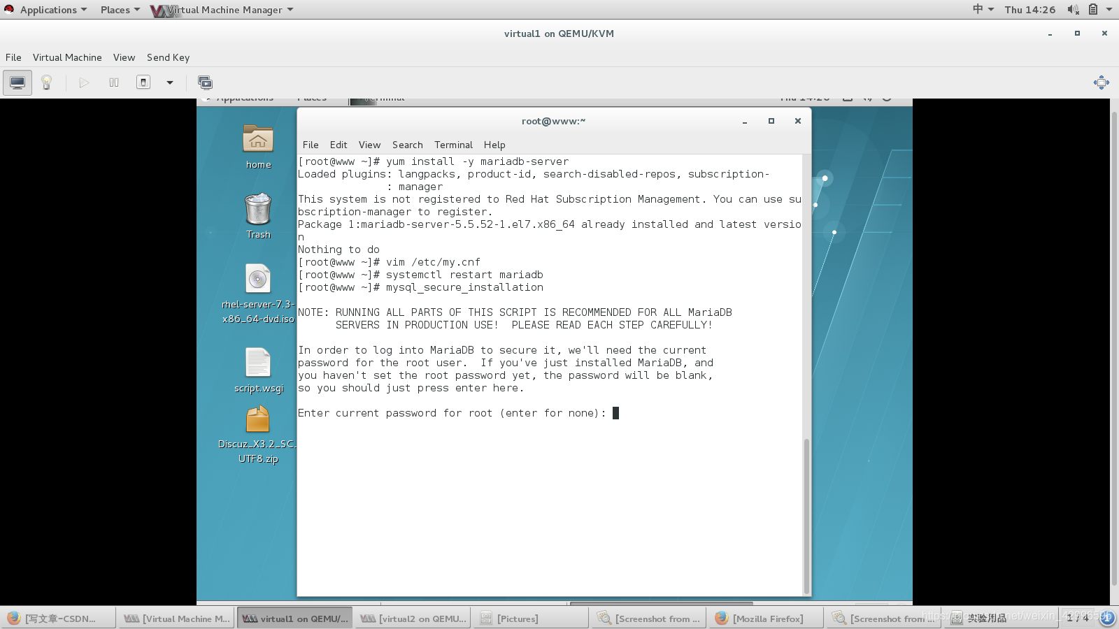Minimize virtual1 on QEMU/KVM window
The height and width of the screenshot is (629, 1119).
point(1050,34)
